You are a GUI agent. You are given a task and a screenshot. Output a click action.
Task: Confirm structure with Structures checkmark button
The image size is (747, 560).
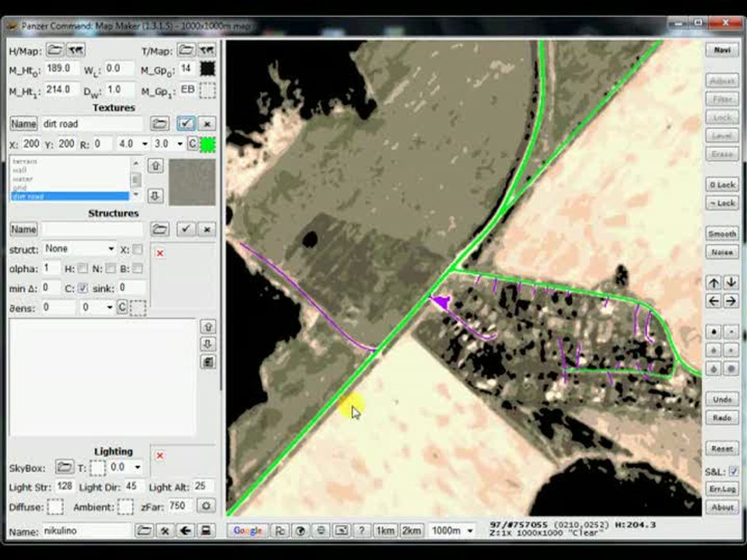coord(186,229)
